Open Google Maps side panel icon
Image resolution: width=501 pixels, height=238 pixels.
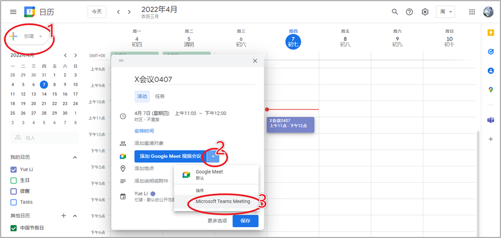point(490,90)
